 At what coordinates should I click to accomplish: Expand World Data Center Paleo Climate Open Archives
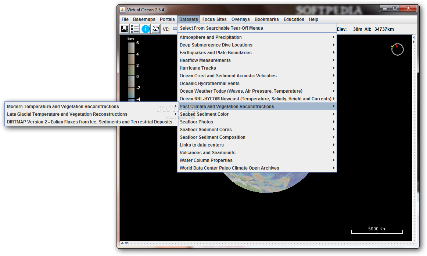click(257, 168)
